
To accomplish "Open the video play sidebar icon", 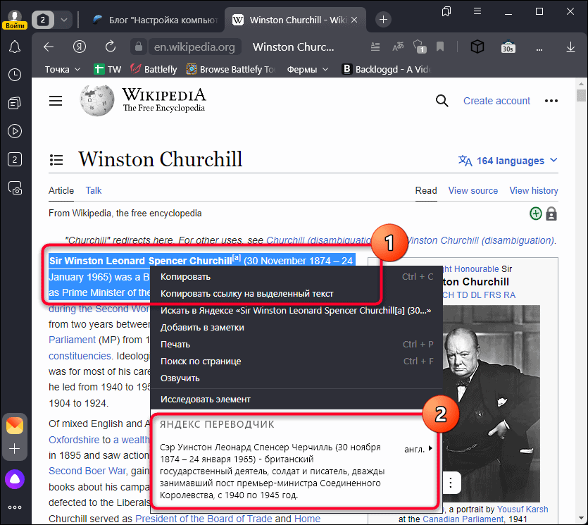I will click(15, 131).
